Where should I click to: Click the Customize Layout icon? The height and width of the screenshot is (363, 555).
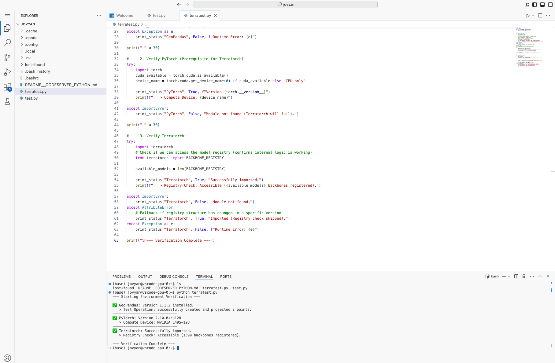click(527, 5)
